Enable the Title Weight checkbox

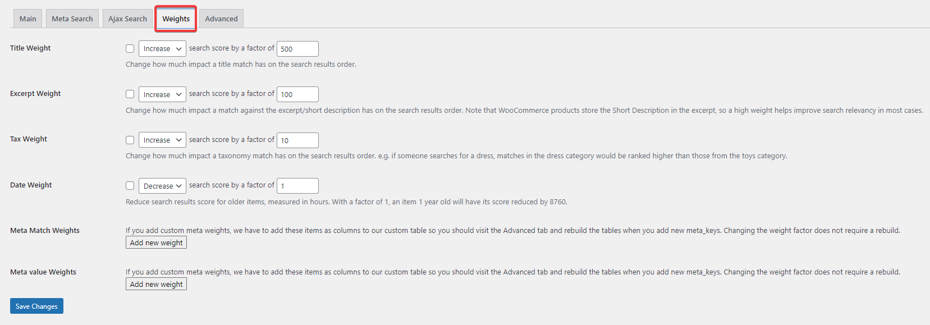[x=130, y=49]
